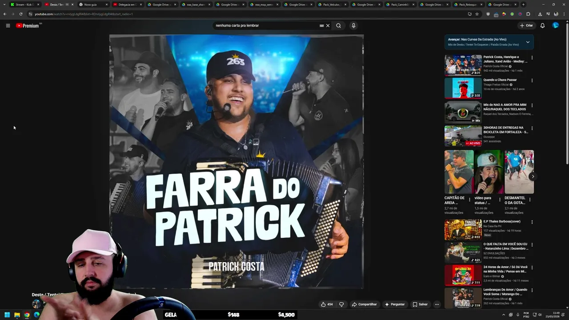Open options for Mix de NAO A AMOR
Viewport: 569px width, 320px height.
(x=532, y=106)
